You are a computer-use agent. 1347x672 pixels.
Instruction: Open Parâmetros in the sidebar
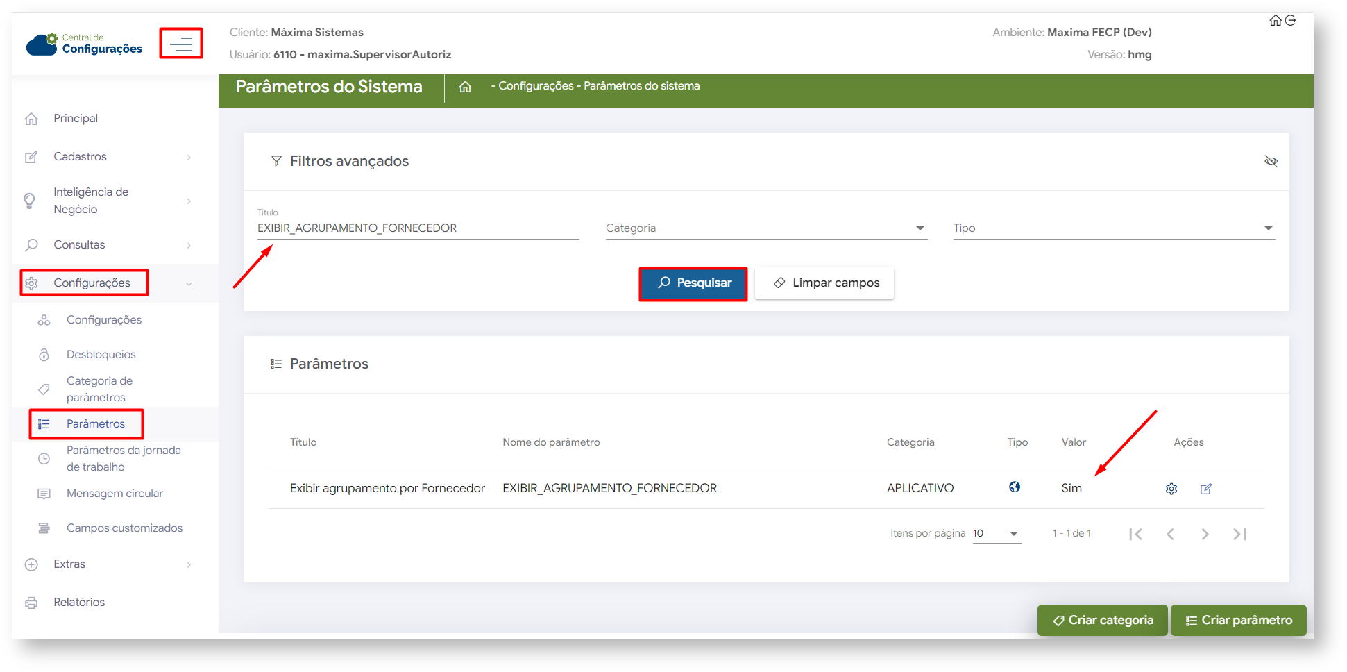[96, 424]
